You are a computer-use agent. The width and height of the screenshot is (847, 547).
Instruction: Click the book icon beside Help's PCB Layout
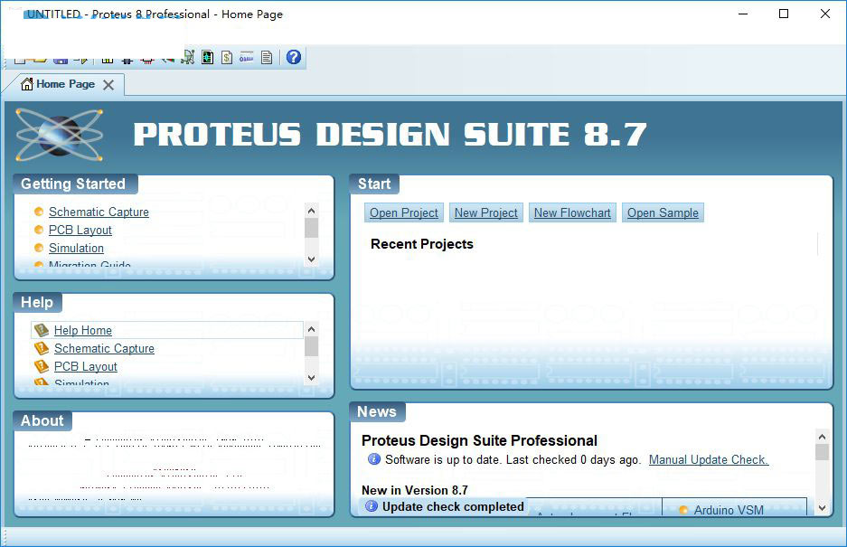coord(42,366)
